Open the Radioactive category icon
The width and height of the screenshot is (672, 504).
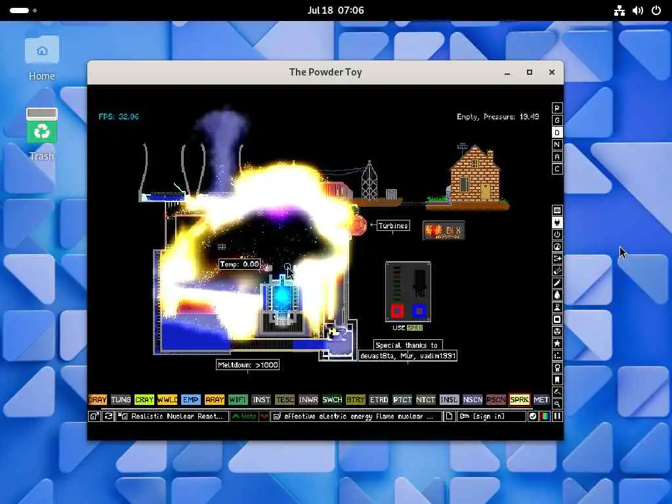coord(557,331)
